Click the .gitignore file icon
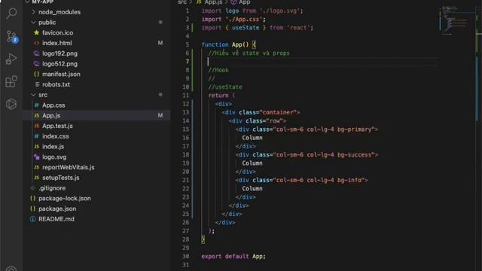The width and height of the screenshot is (482, 271). pos(33,187)
